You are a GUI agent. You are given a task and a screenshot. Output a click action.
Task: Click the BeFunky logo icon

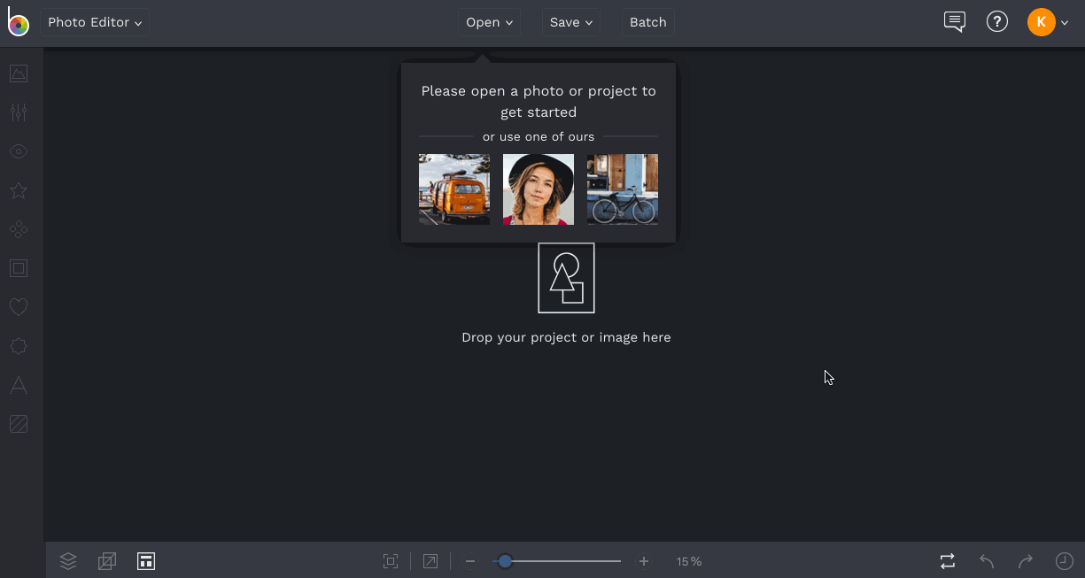pyautogui.click(x=18, y=22)
